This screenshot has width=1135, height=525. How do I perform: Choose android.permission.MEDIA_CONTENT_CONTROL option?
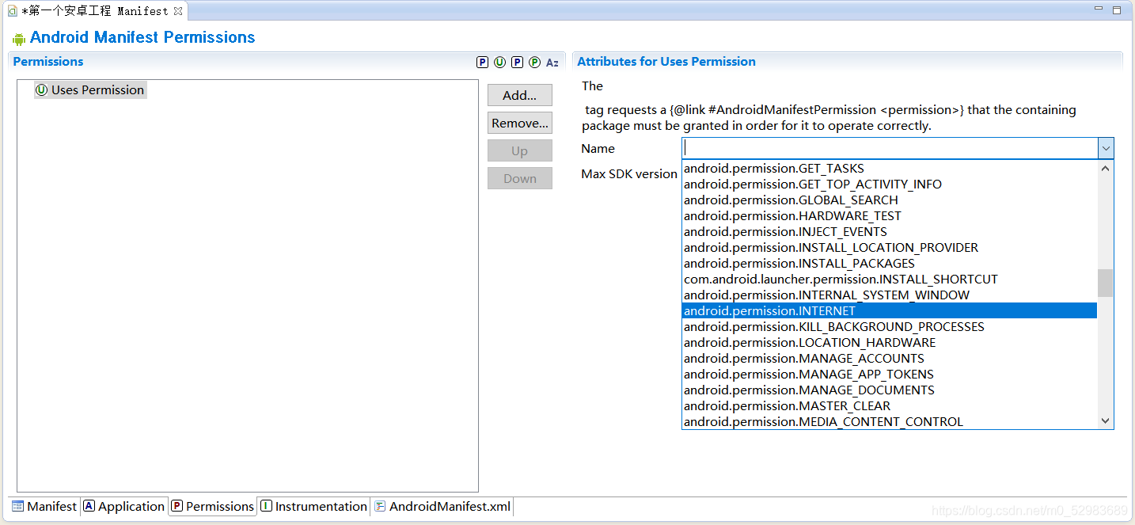(x=890, y=421)
